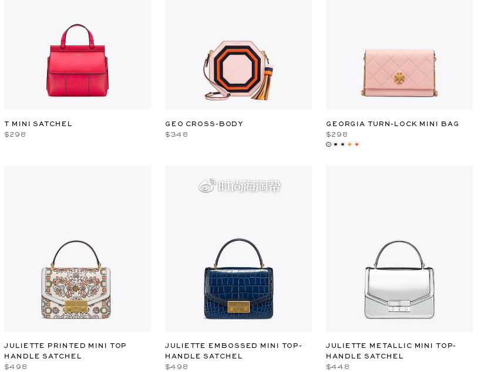
Task: Open Juliette Metallic Mini Top-Handle Satchel link
Action: tap(391, 351)
